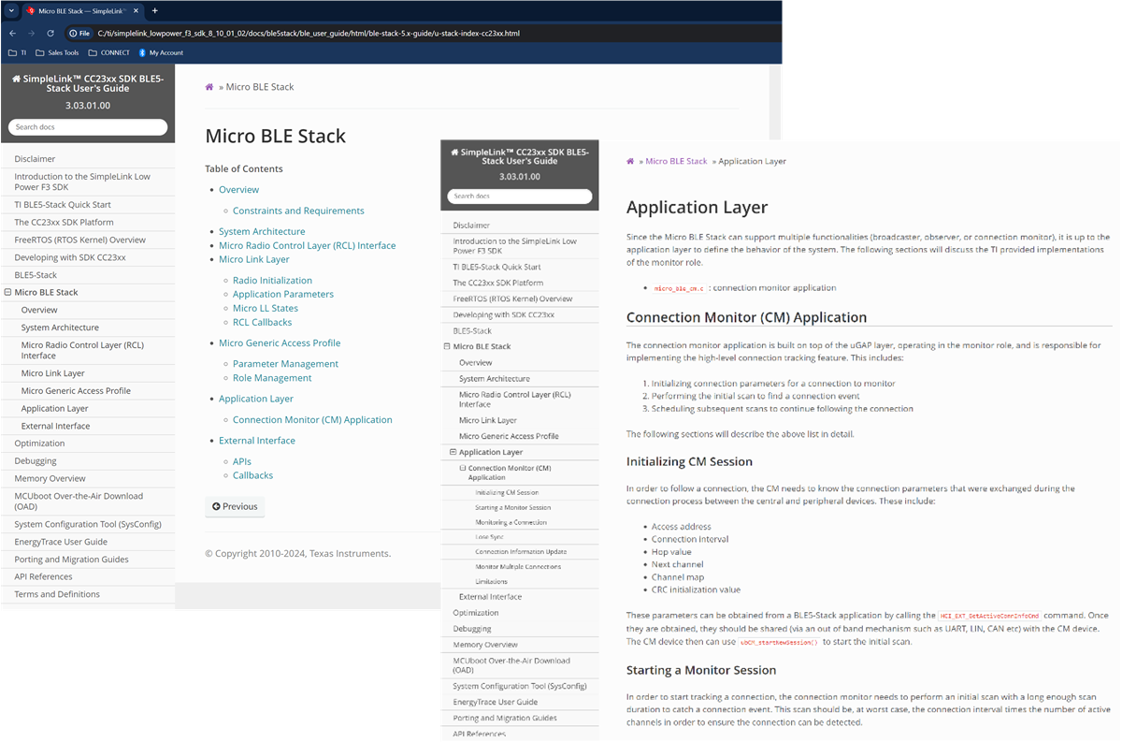
Task: Click SimpleLink CC23xx SDK title in back sidebar
Action: pyautogui.click(x=88, y=84)
